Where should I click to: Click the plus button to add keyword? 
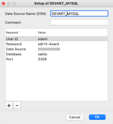click(9, 105)
